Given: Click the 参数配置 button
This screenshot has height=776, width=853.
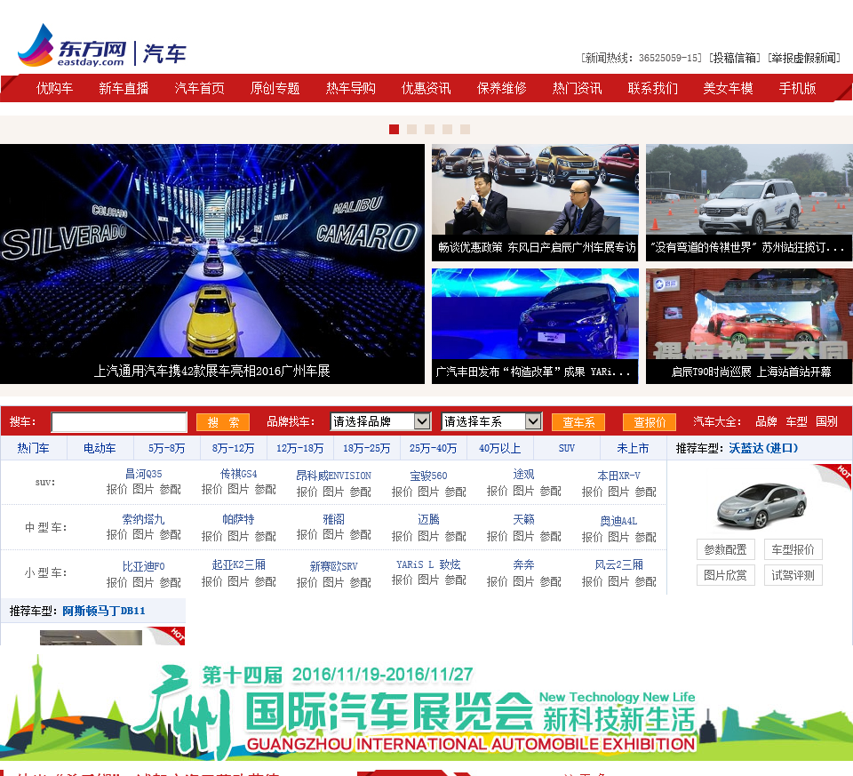Looking at the screenshot, I should [726, 549].
